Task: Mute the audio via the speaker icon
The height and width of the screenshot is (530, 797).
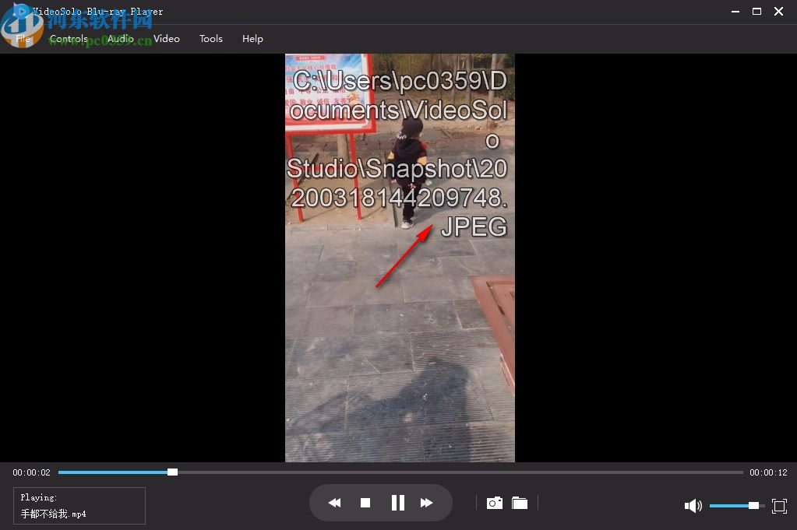Action: coord(693,506)
